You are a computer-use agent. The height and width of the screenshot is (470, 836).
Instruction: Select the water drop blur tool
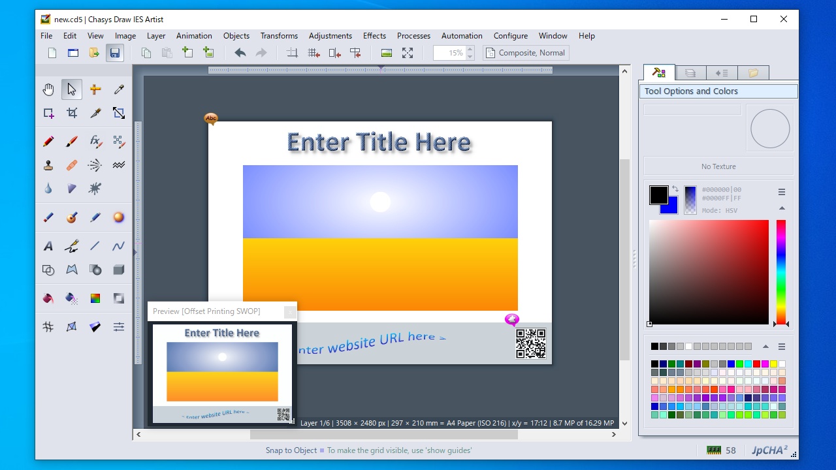click(48, 189)
